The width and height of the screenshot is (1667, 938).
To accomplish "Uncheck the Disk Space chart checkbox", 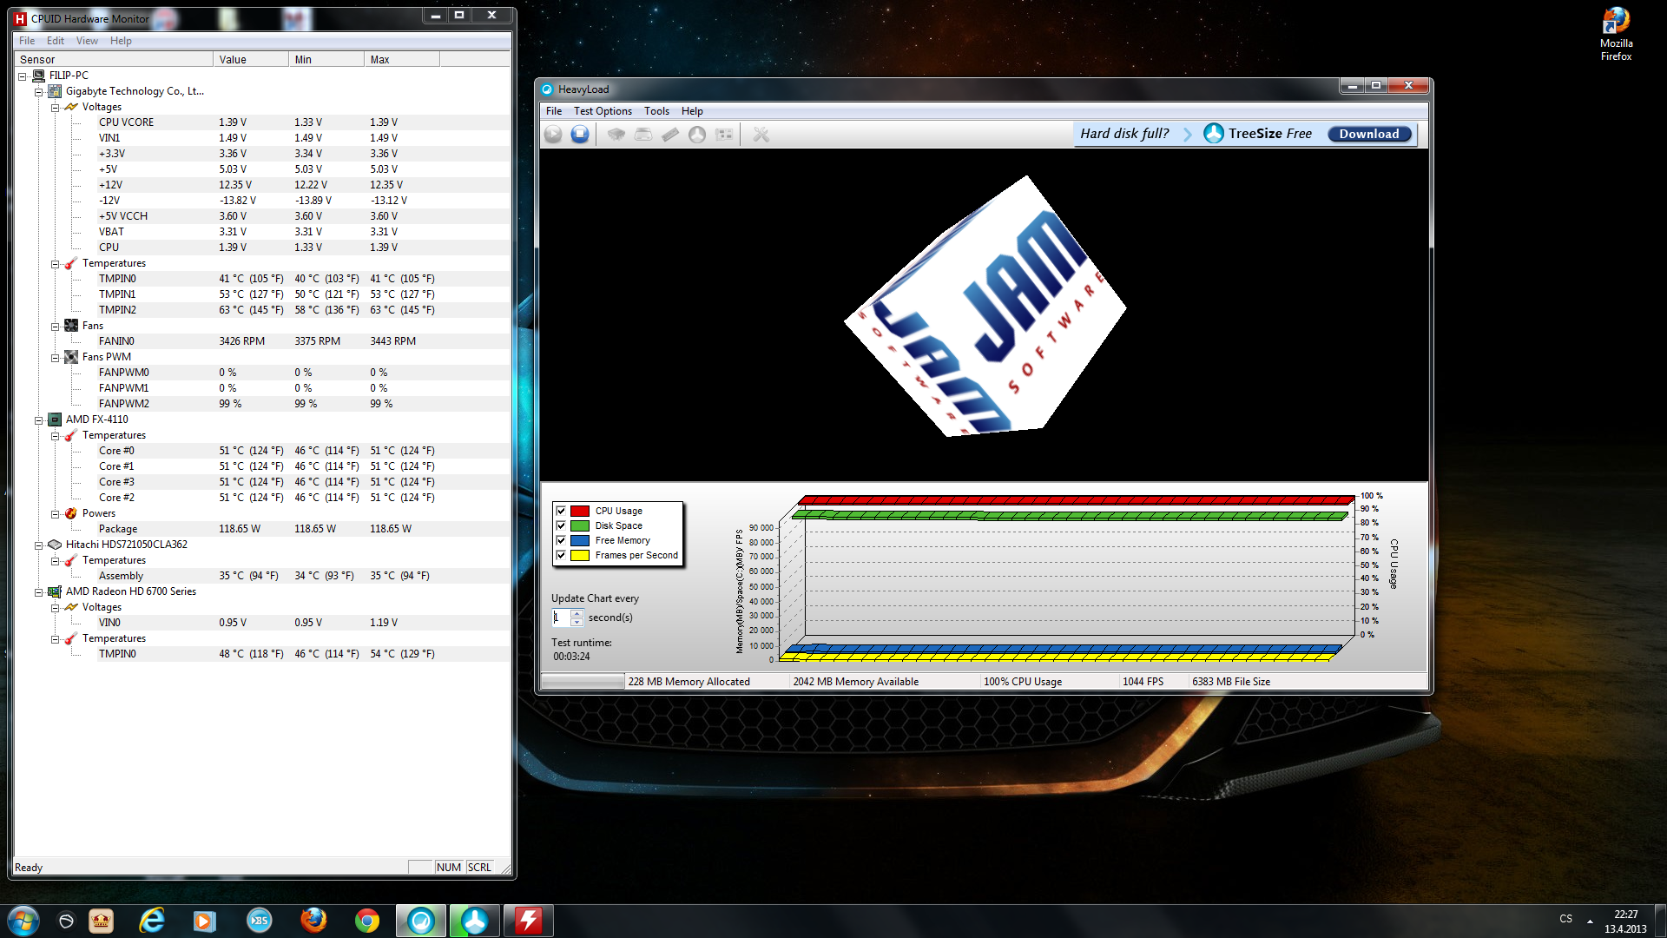I will coord(561,525).
